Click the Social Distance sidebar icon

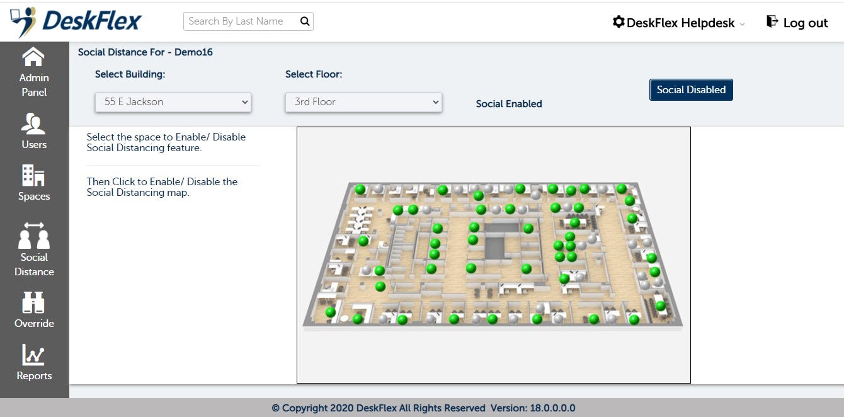point(34,238)
